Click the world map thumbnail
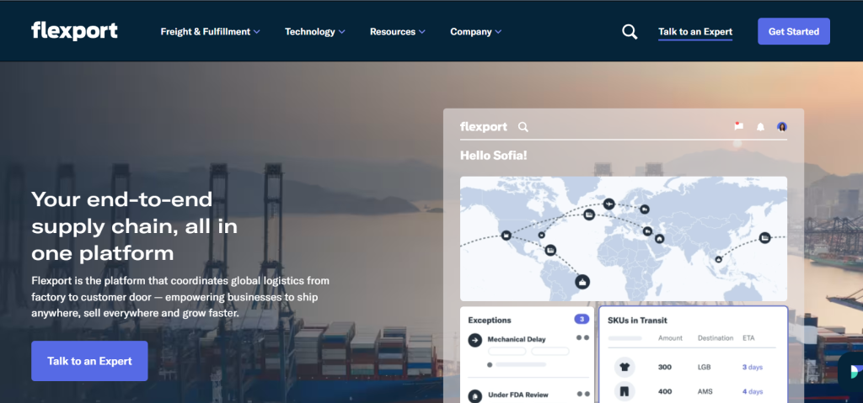 [x=624, y=239]
